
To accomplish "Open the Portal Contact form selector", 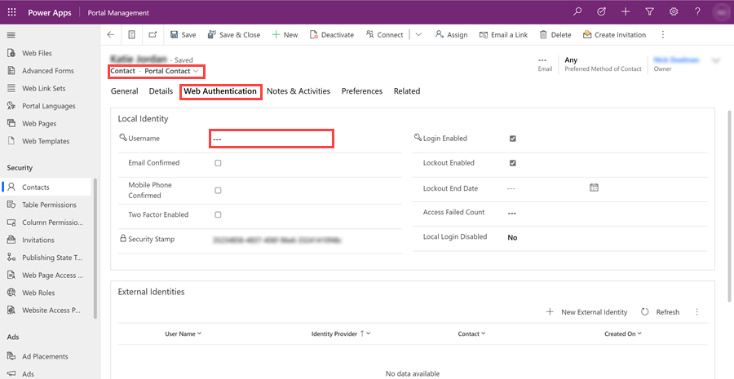I will click(x=171, y=71).
